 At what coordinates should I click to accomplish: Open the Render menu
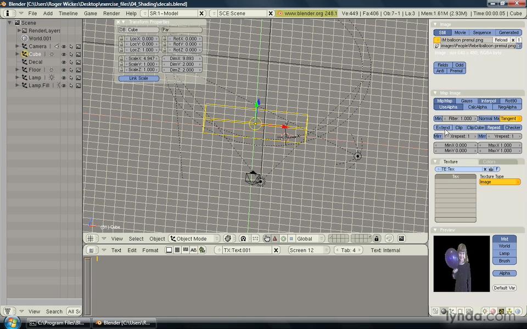[x=111, y=13]
